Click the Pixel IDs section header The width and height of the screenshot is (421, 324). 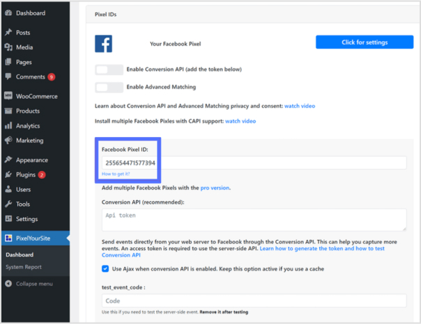pyautogui.click(x=105, y=15)
